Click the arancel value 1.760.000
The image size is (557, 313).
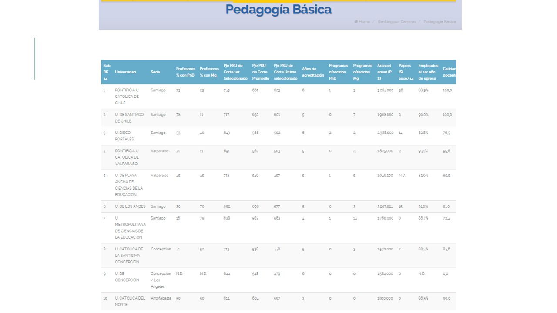(x=385, y=218)
